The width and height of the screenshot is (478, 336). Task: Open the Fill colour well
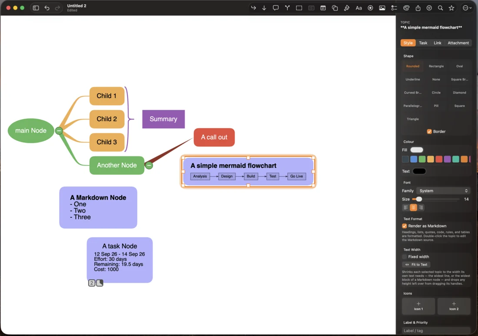pyautogui.click(x=417, y=150)
